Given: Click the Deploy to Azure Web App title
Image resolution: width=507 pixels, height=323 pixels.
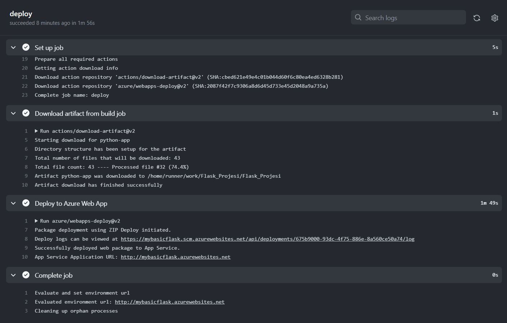Looking at the screenshot, I should click(71, 204).
